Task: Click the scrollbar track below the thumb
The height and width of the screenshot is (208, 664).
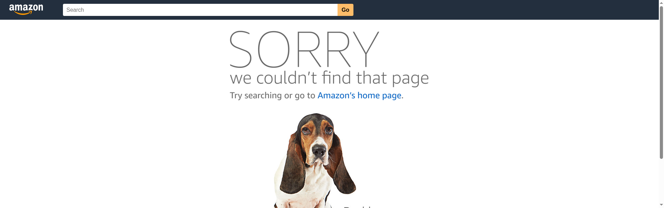Action: [x=661, y=181]
